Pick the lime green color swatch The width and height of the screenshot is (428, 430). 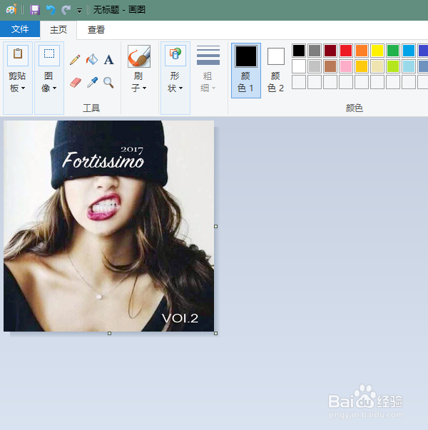[x=393, y=66]
